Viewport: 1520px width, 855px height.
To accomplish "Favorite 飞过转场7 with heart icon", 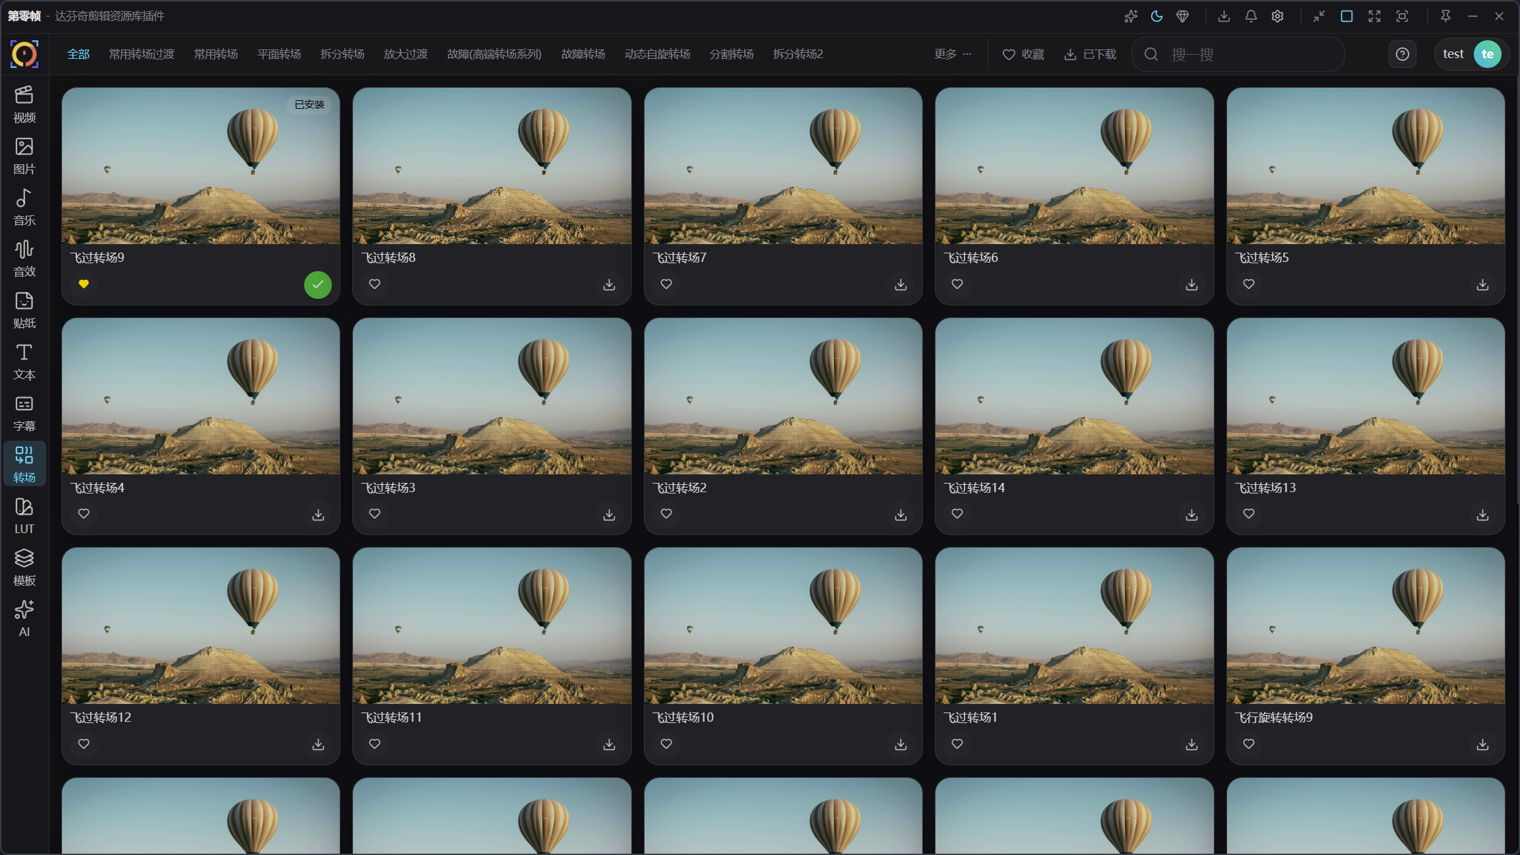I will coord(666,284).
